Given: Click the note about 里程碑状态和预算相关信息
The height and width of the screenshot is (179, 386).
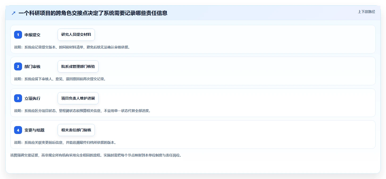Looking at the screenshot, I should (83, 111).
